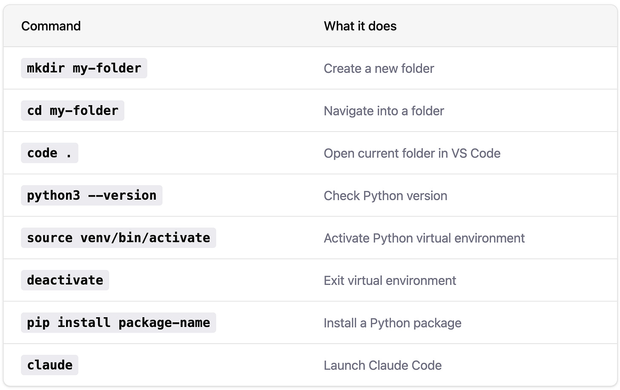Click the 'Exit virtual environment' description
This screenshot has width=620, height=390.
pos(390,281)
